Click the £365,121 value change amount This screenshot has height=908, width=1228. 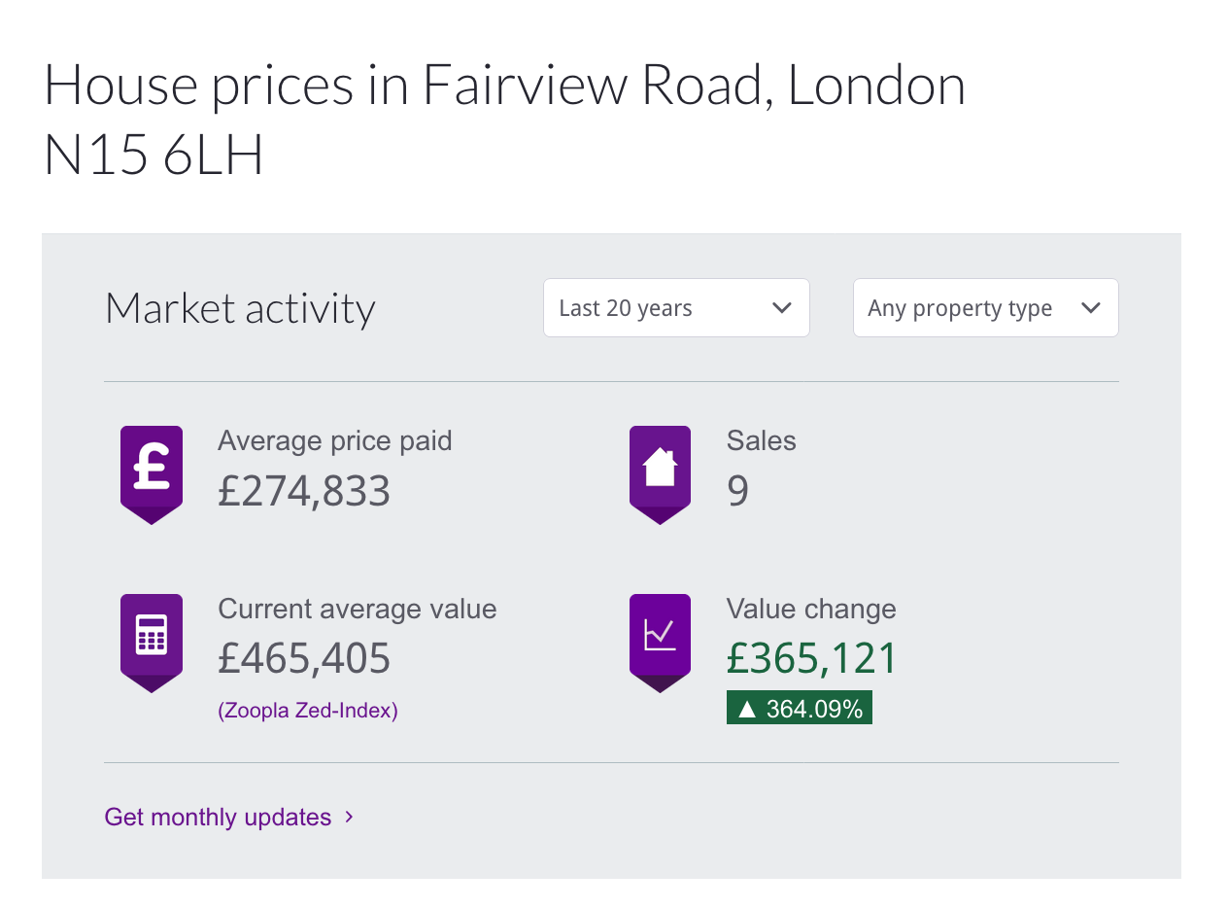point(812,659)
